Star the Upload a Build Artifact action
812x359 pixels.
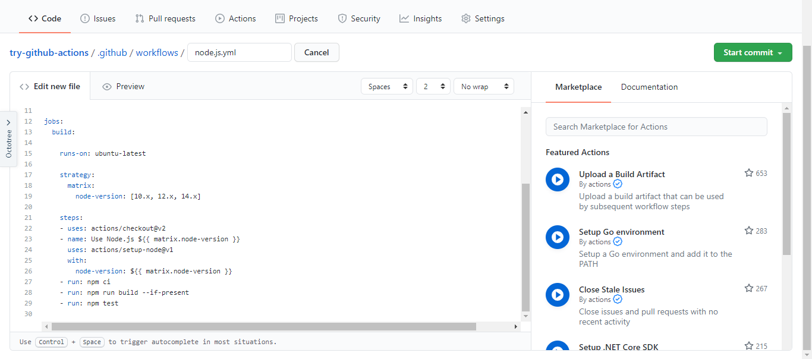(749, 173)
